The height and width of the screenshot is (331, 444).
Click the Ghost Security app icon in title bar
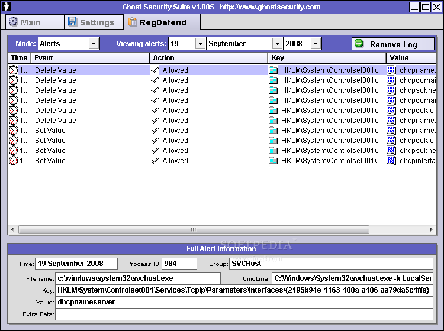[x=7, y=7]
